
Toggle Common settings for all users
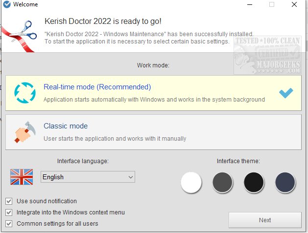click(x=9, y=224)
